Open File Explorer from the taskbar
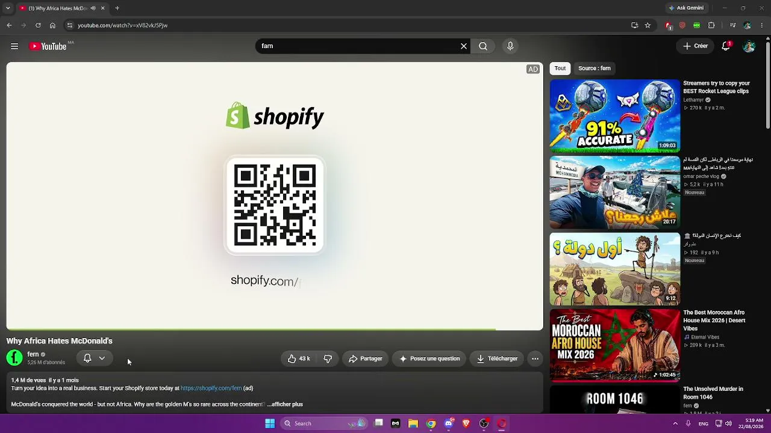The width and height of the screenshot is (771, 433). point(413,423)
